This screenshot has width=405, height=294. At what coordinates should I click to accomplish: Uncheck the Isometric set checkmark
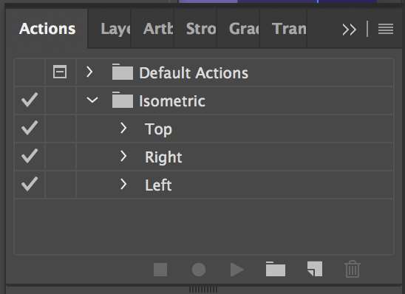pyautogui.click(x=30, y=100)
